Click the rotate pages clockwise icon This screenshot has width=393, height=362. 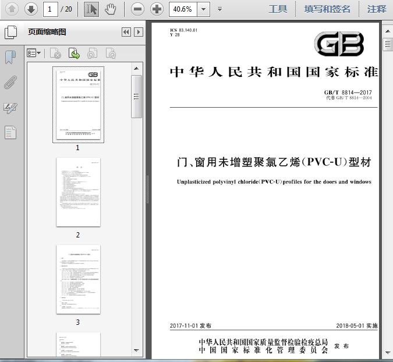111,53
